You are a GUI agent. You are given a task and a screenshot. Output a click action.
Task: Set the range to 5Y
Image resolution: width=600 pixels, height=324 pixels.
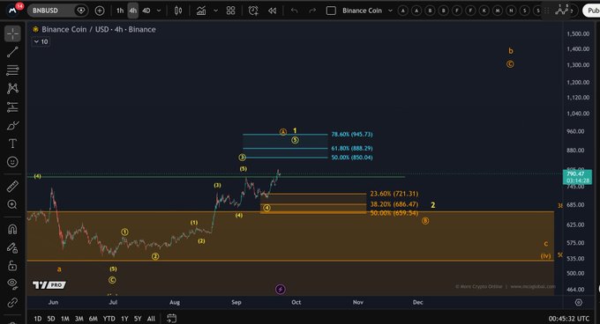tap(138, 318)
